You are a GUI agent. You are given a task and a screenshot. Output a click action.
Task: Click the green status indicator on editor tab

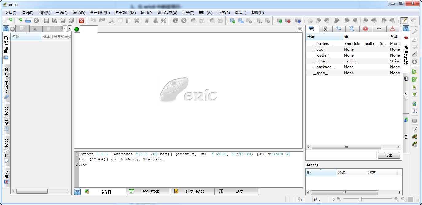point(77,29)
